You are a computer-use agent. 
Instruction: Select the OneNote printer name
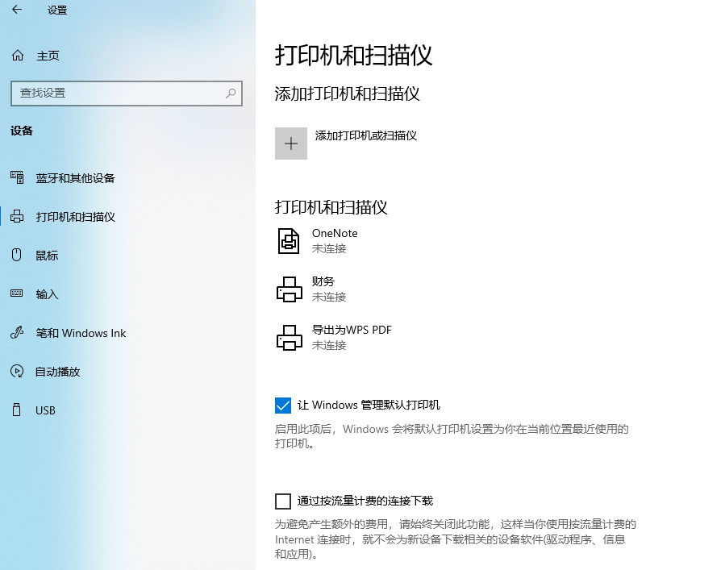point(335,233)
